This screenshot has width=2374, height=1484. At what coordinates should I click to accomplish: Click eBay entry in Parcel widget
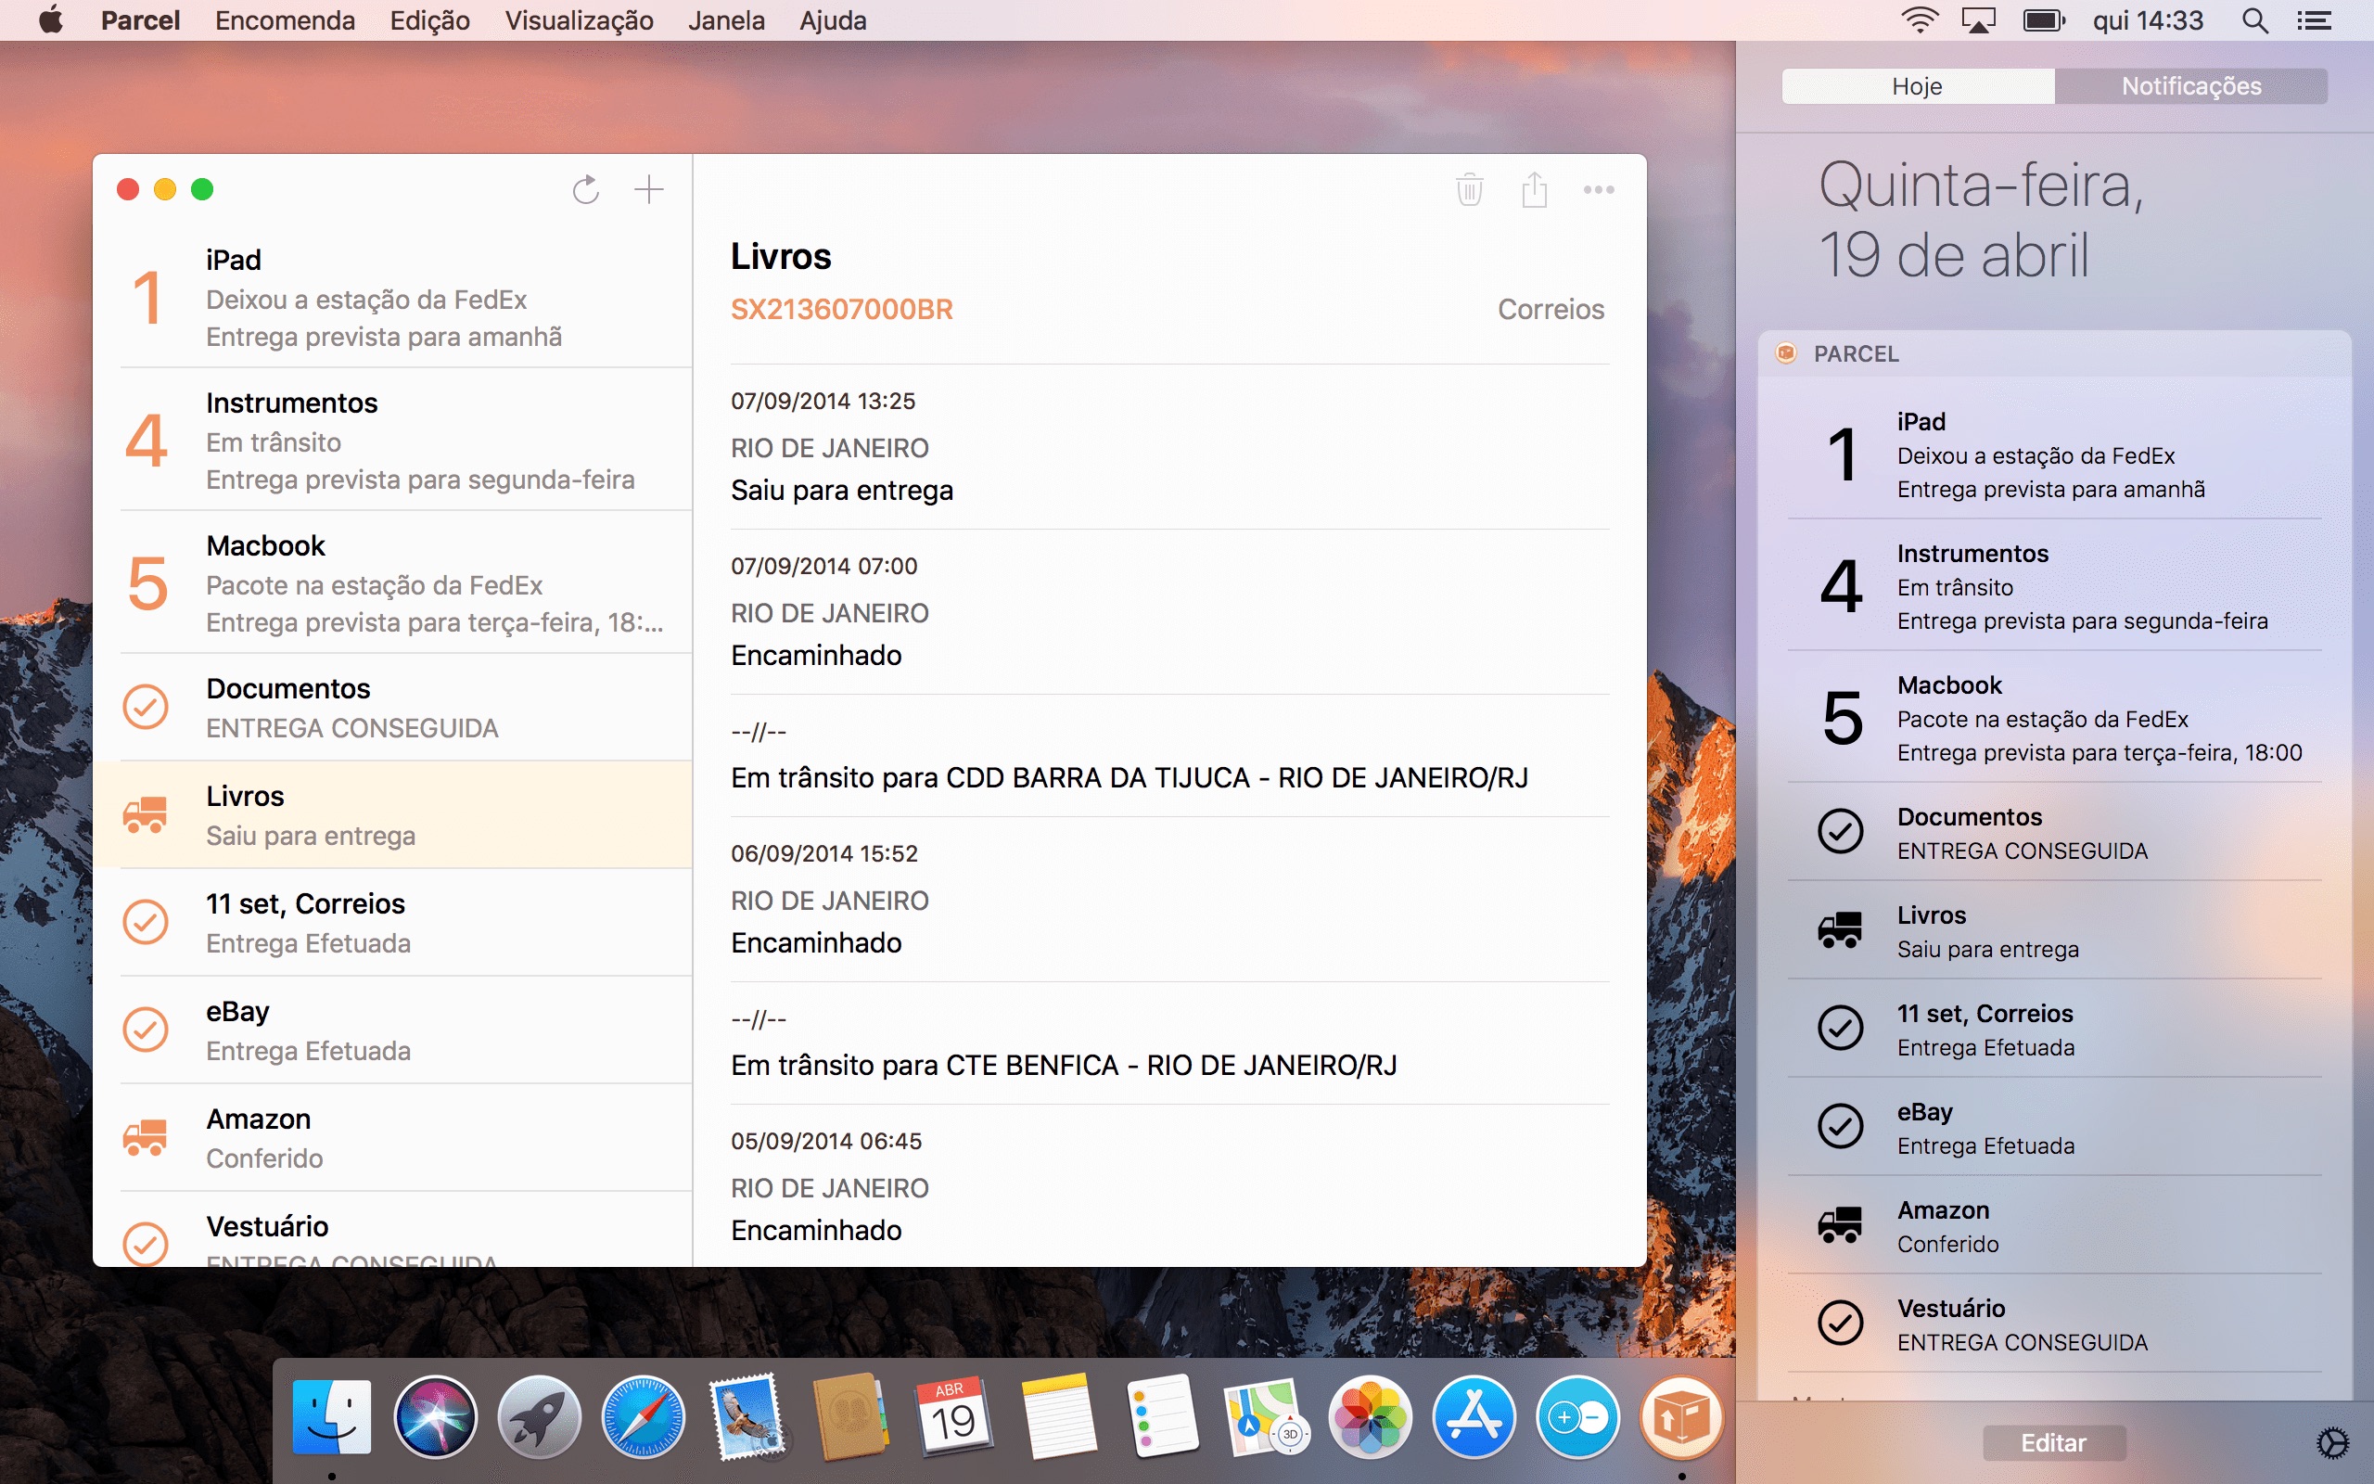point(2054,1127)
